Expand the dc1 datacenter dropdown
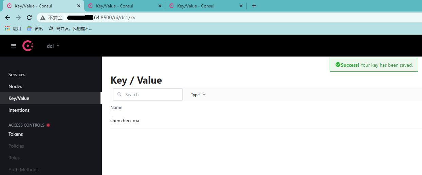Screen dimensions: 422x175 point(53,46)
